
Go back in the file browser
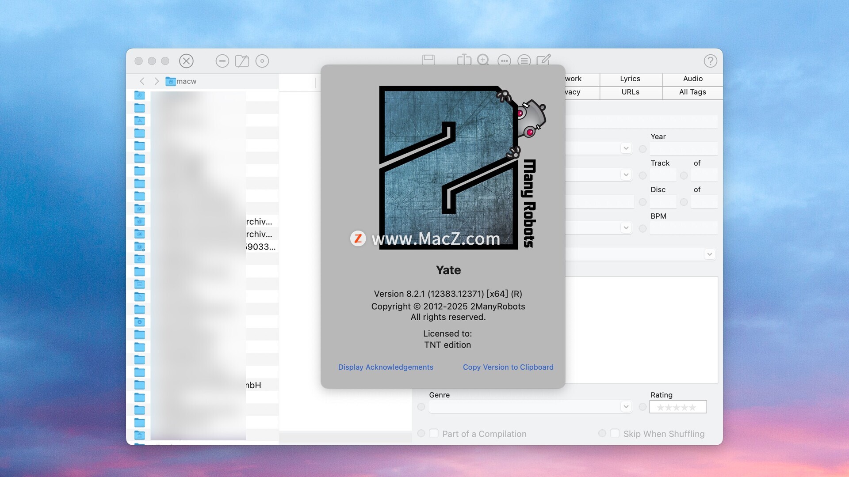pyautogui.click(x=142, y=81)
